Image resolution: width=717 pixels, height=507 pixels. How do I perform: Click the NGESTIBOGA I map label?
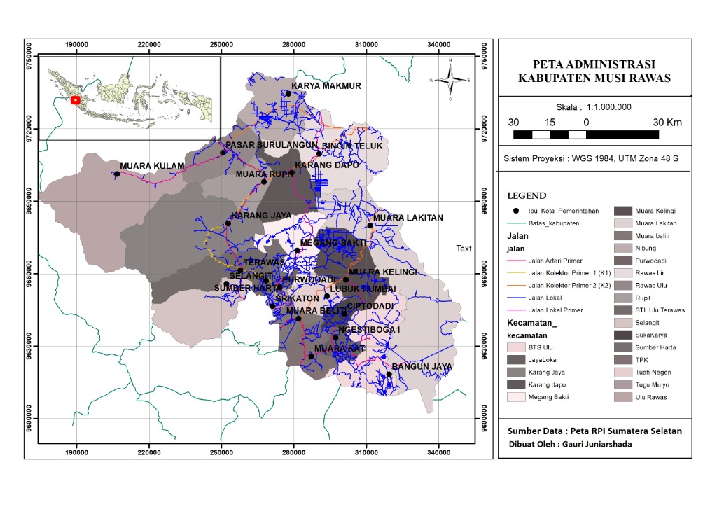point(370,330)
